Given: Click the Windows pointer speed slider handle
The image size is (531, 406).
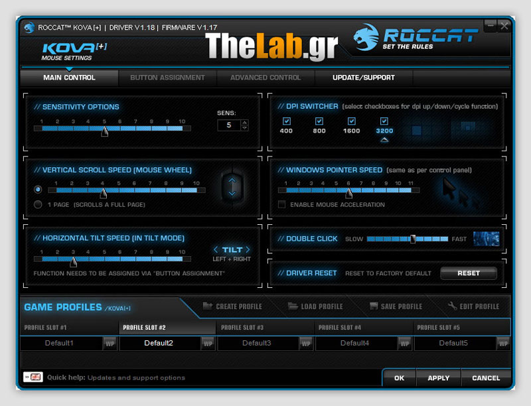Looking at the screenshot, I should pos(349,193).
